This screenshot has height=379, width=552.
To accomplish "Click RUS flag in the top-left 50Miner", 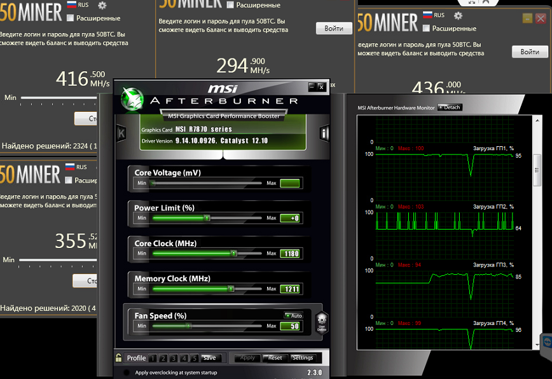I will pos(72,4).
